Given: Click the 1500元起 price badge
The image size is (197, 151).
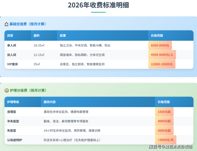Looking at the screenshot, I should (164, 112).
